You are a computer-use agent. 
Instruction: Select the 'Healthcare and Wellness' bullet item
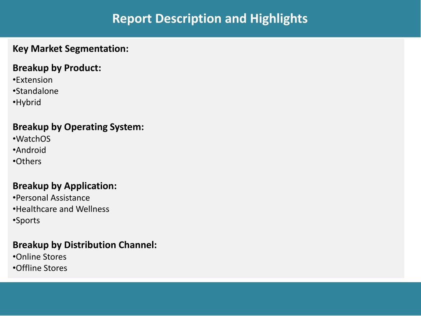61,209
